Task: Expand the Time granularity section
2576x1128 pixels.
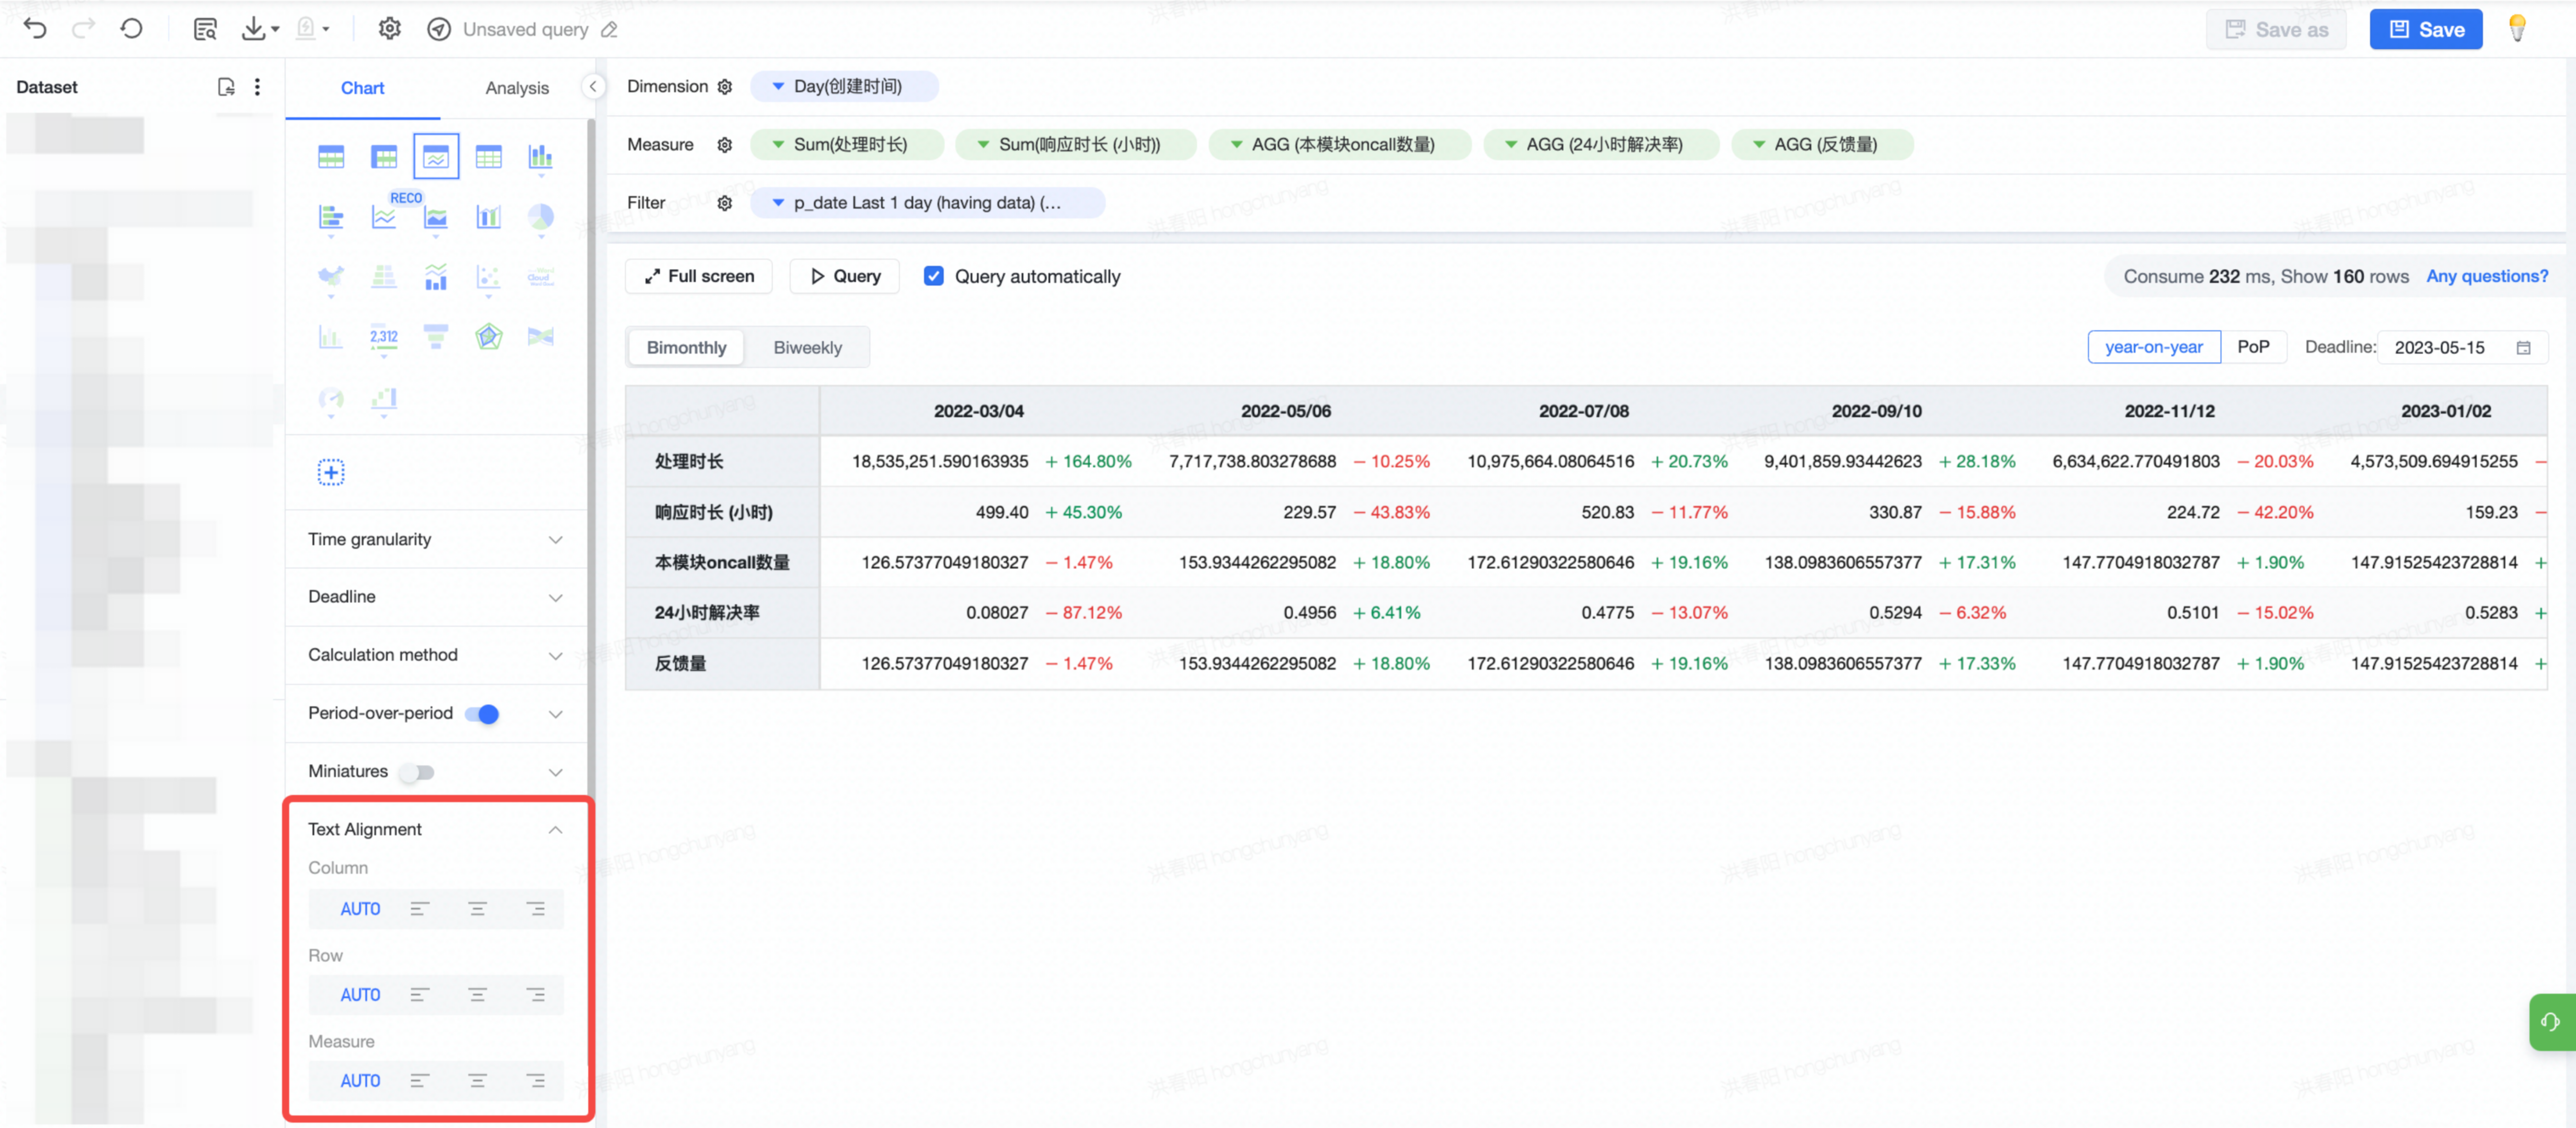Action: coord(436,540)
